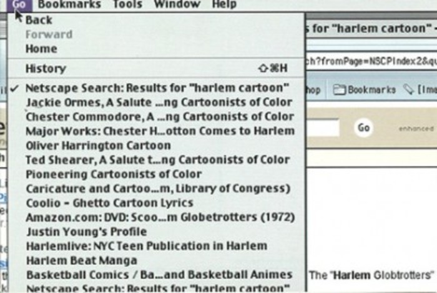Go to Pioneering Cartoonists of Color entry
437x293 pixels.
(156, 174)
